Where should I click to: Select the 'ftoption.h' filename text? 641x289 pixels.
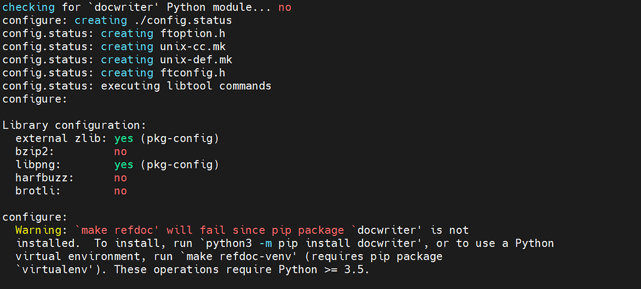click(193, 34)
